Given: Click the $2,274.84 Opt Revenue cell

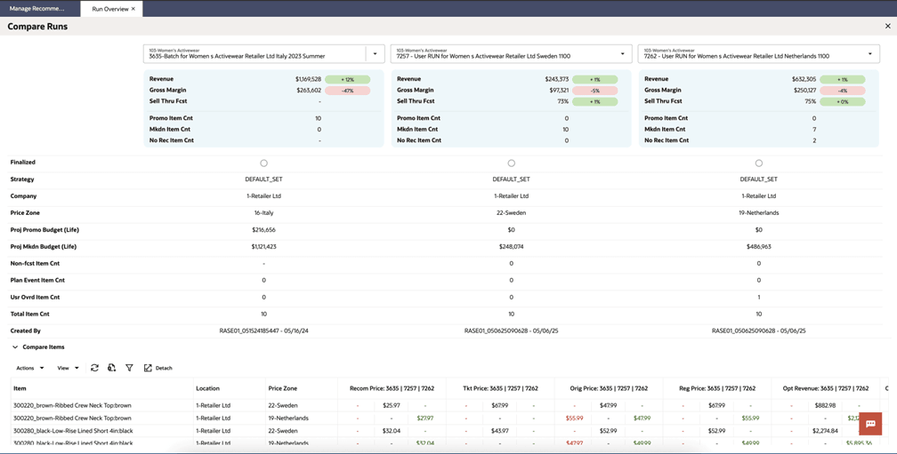Looking at the screenshot, I should 824,431.
